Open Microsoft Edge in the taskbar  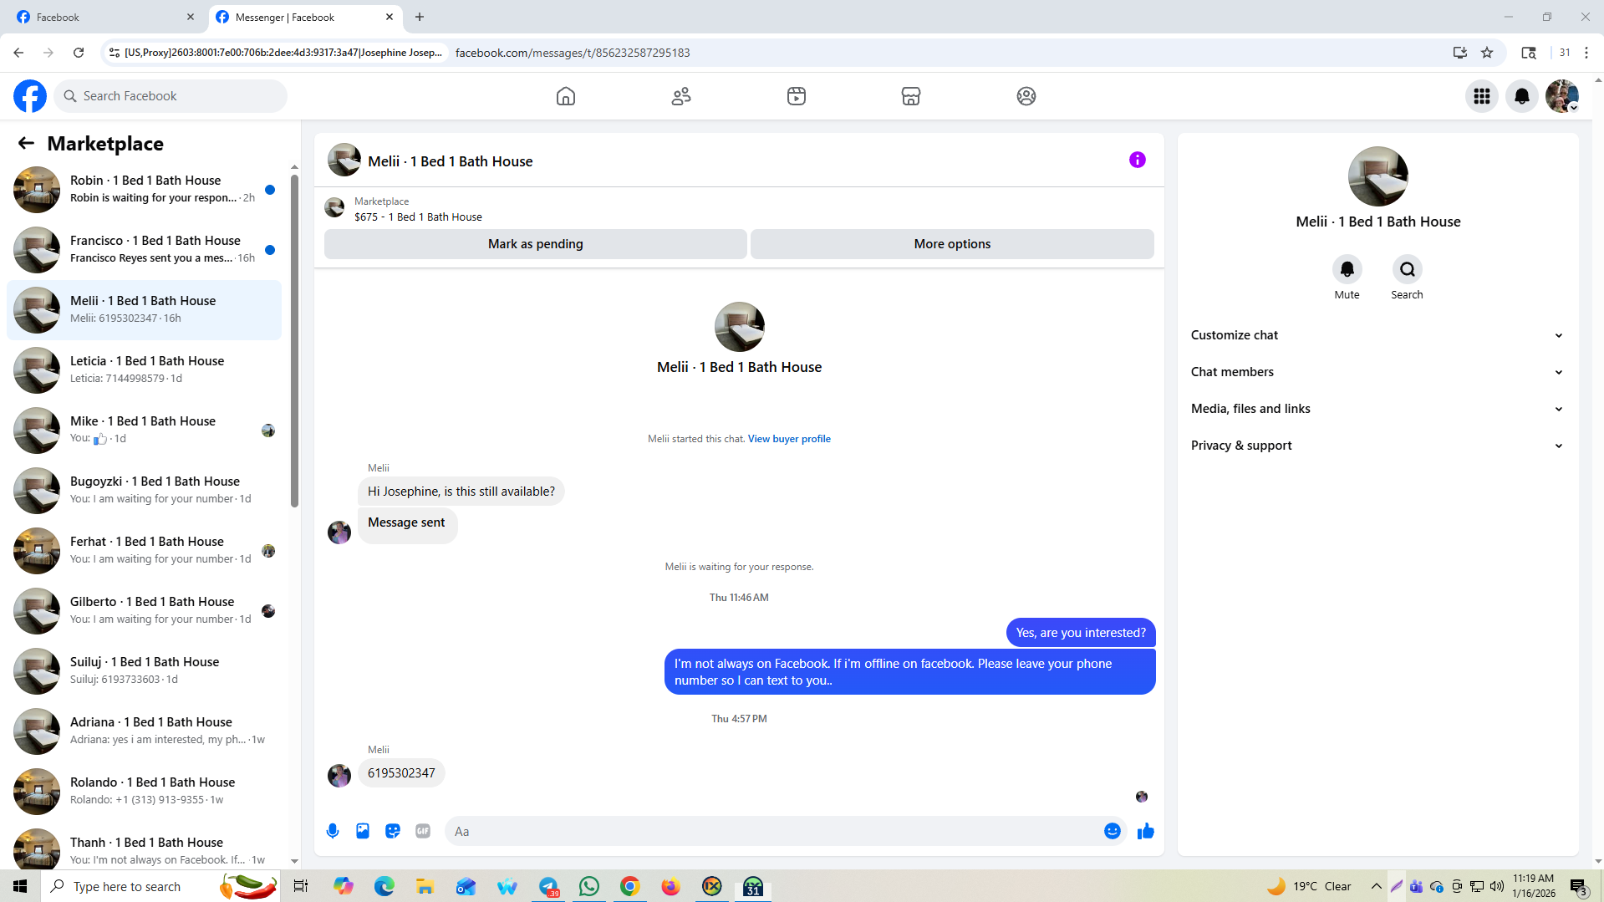click(x=384, y=886)
